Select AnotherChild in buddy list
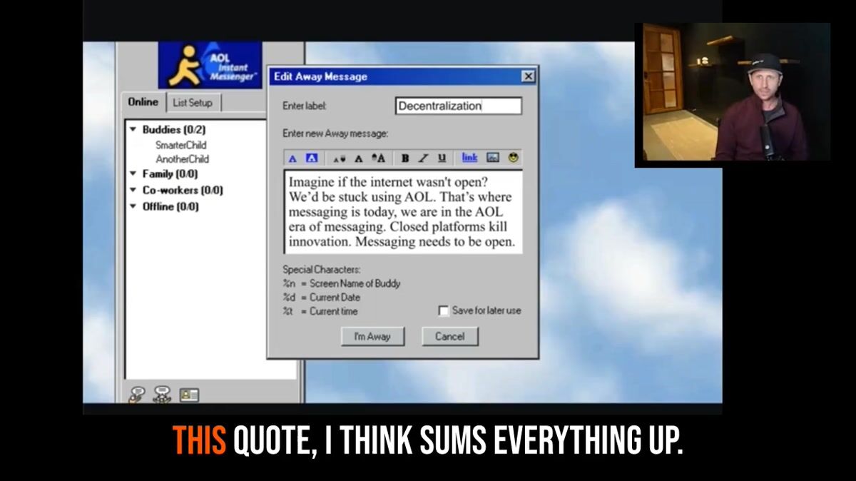The image size is (856, 481). click(x=183, y=159)
